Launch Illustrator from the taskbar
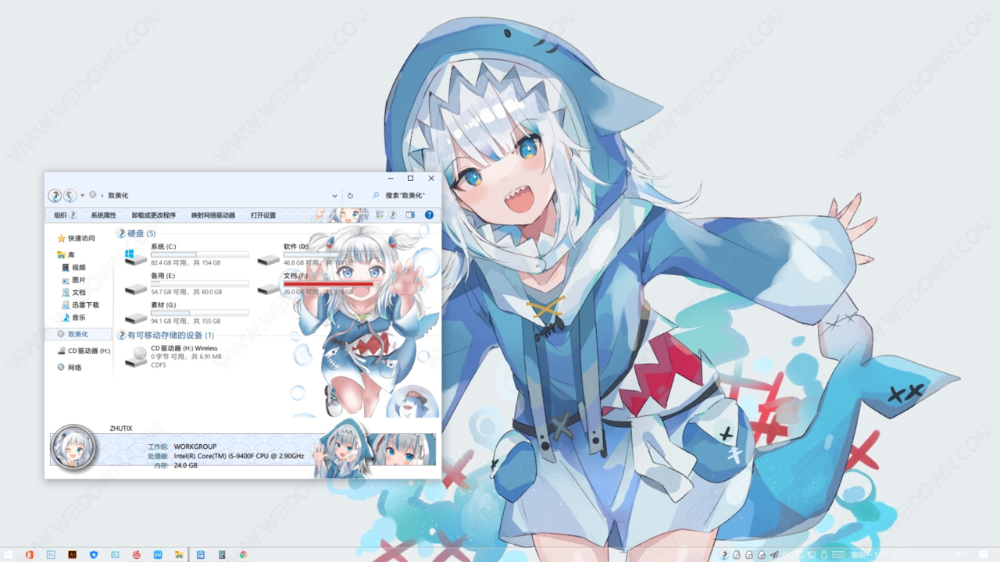 click(72, 555)
